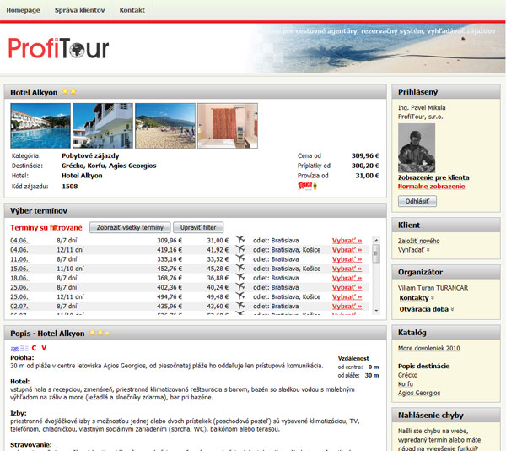The image size is (506, 451).
Task: Click the airplane icon in the 11.06. row
Action: (240, 258)
